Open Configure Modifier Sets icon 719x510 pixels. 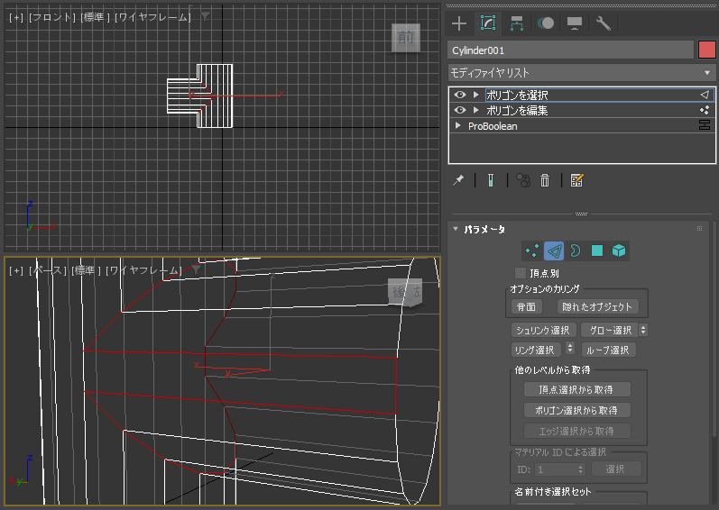(x=576, y=180)
